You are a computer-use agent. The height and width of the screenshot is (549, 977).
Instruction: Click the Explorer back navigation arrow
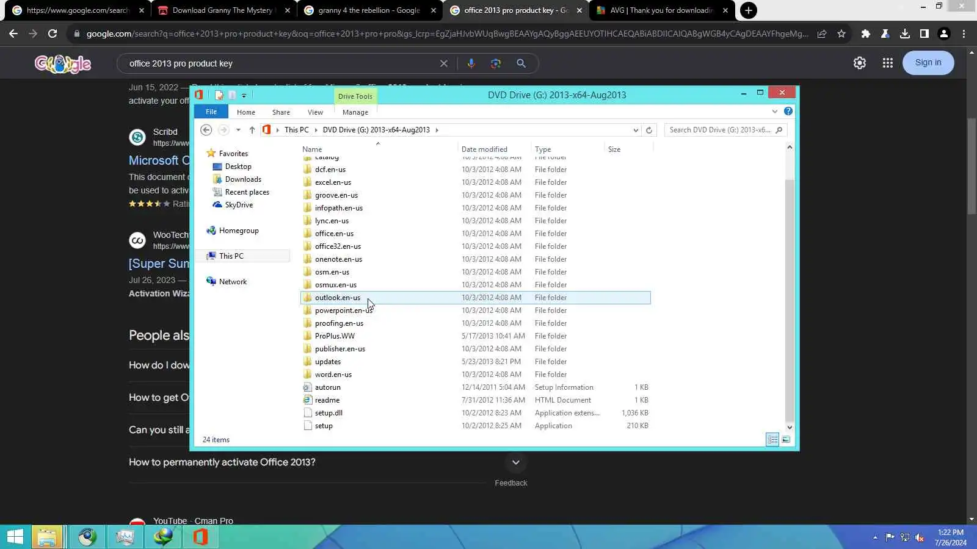point(206,130)
